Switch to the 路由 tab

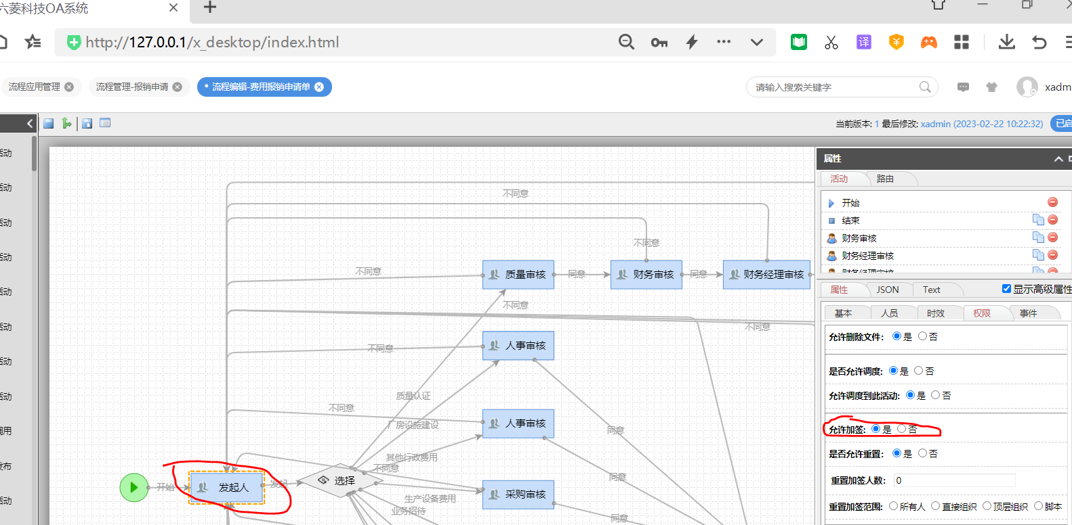885,179
